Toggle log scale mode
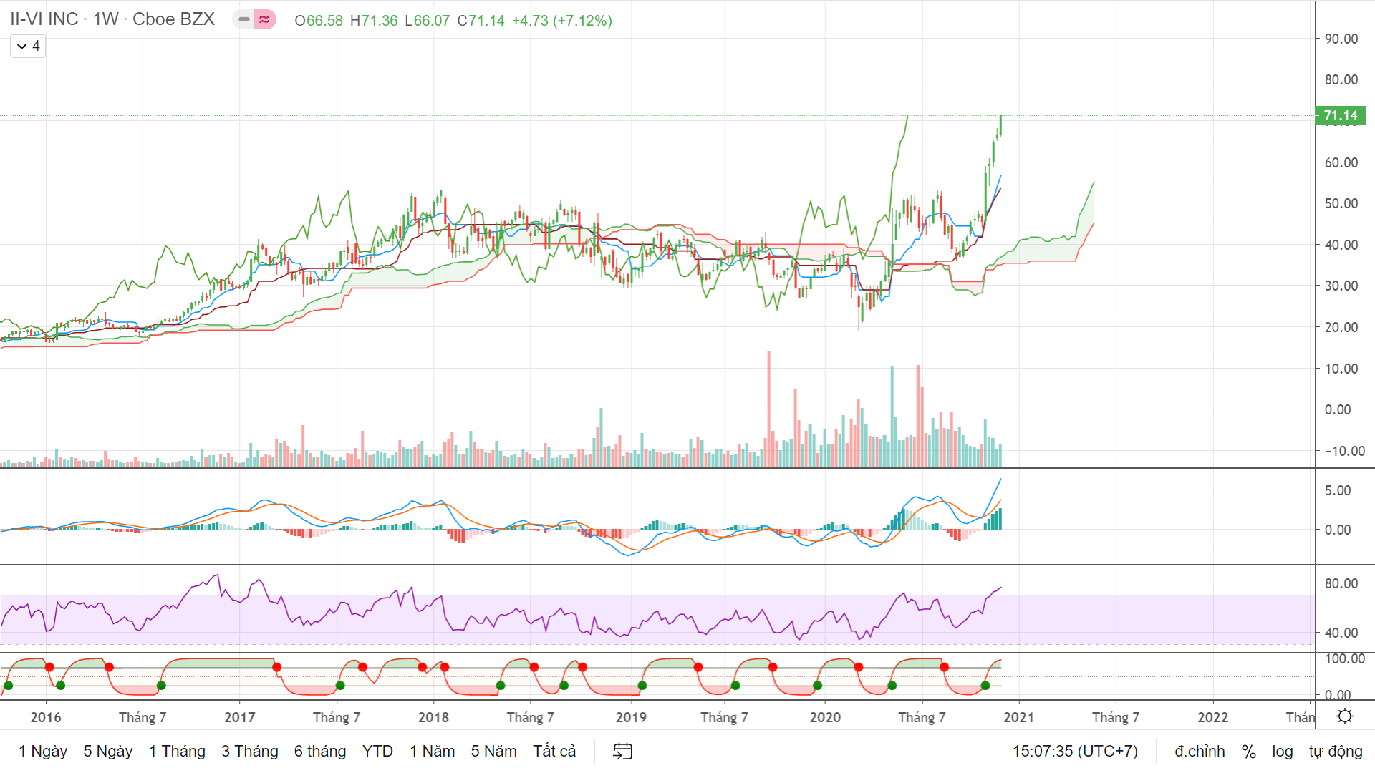The image size is (1375, 773). pos(1283,751)
